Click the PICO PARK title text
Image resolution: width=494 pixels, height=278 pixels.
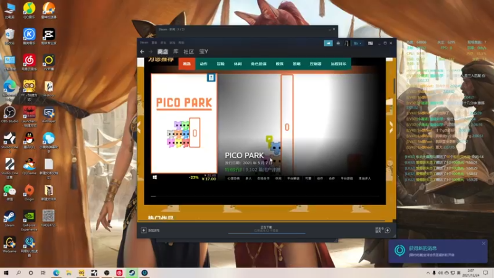244,156
